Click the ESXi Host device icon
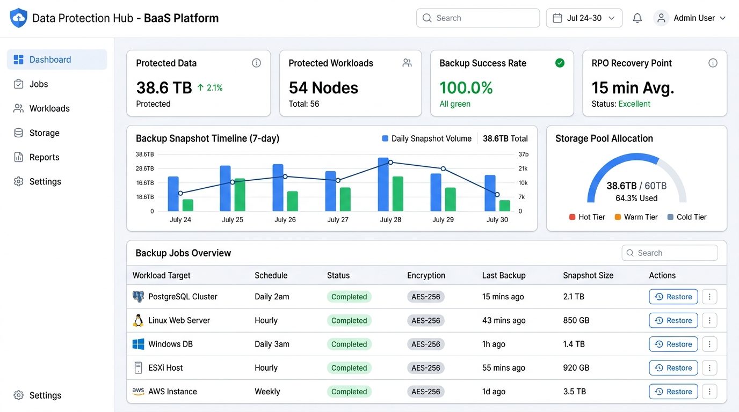The height and width of the screenshot is (412, 739). click(x=138, y=367)
